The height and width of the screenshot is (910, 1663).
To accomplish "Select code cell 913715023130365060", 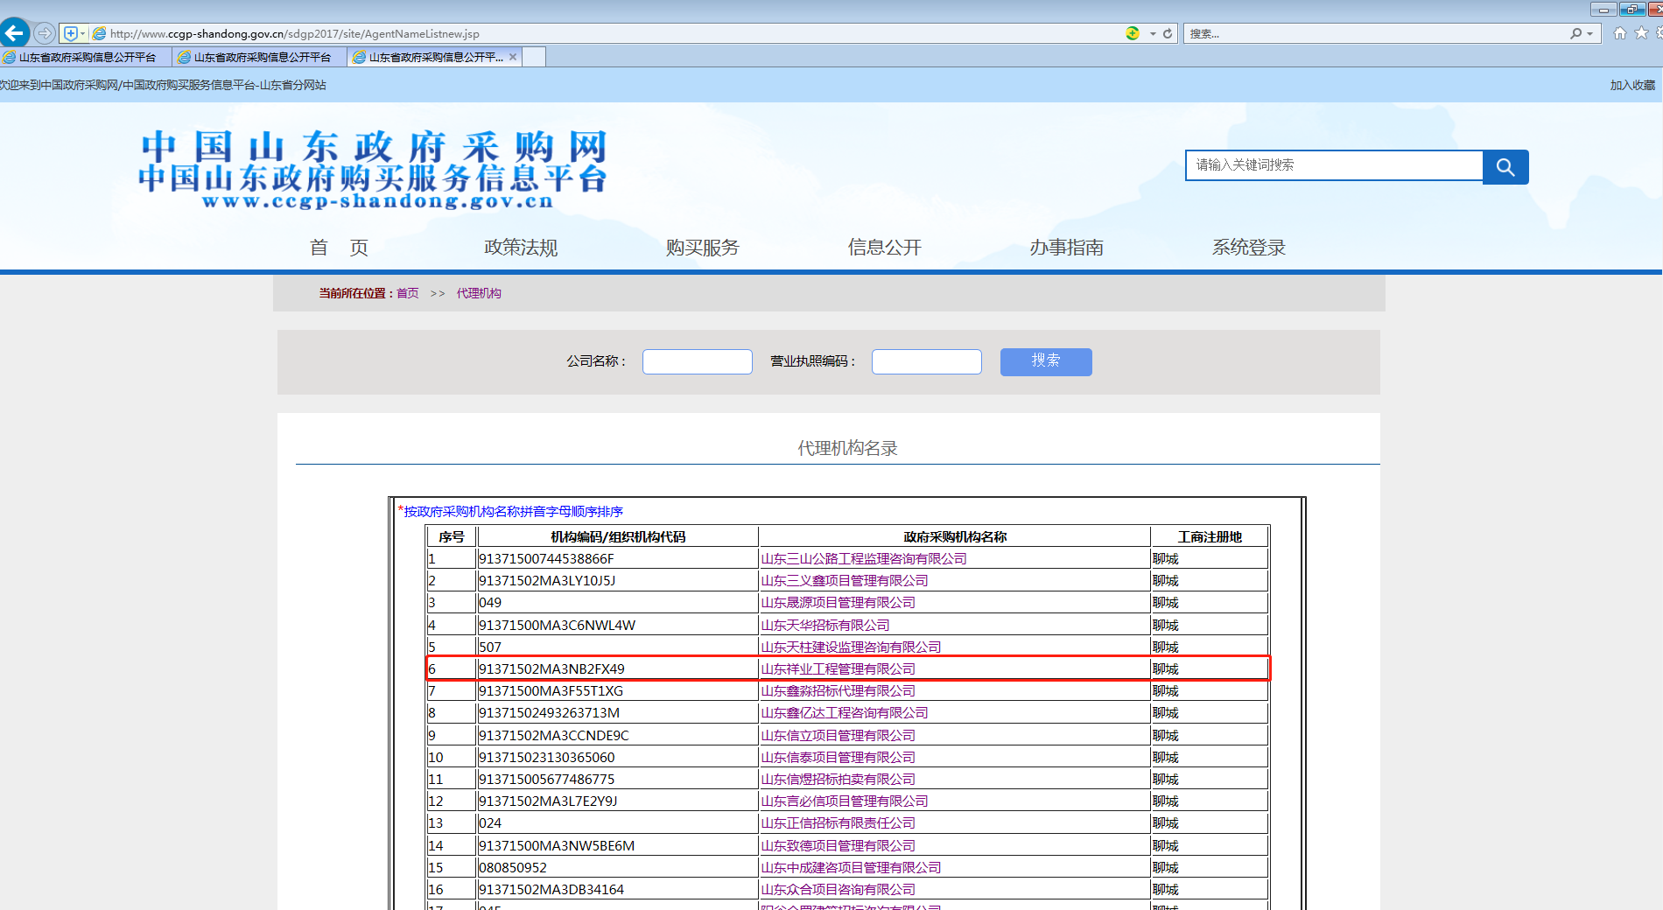I will tap(618, 758).
